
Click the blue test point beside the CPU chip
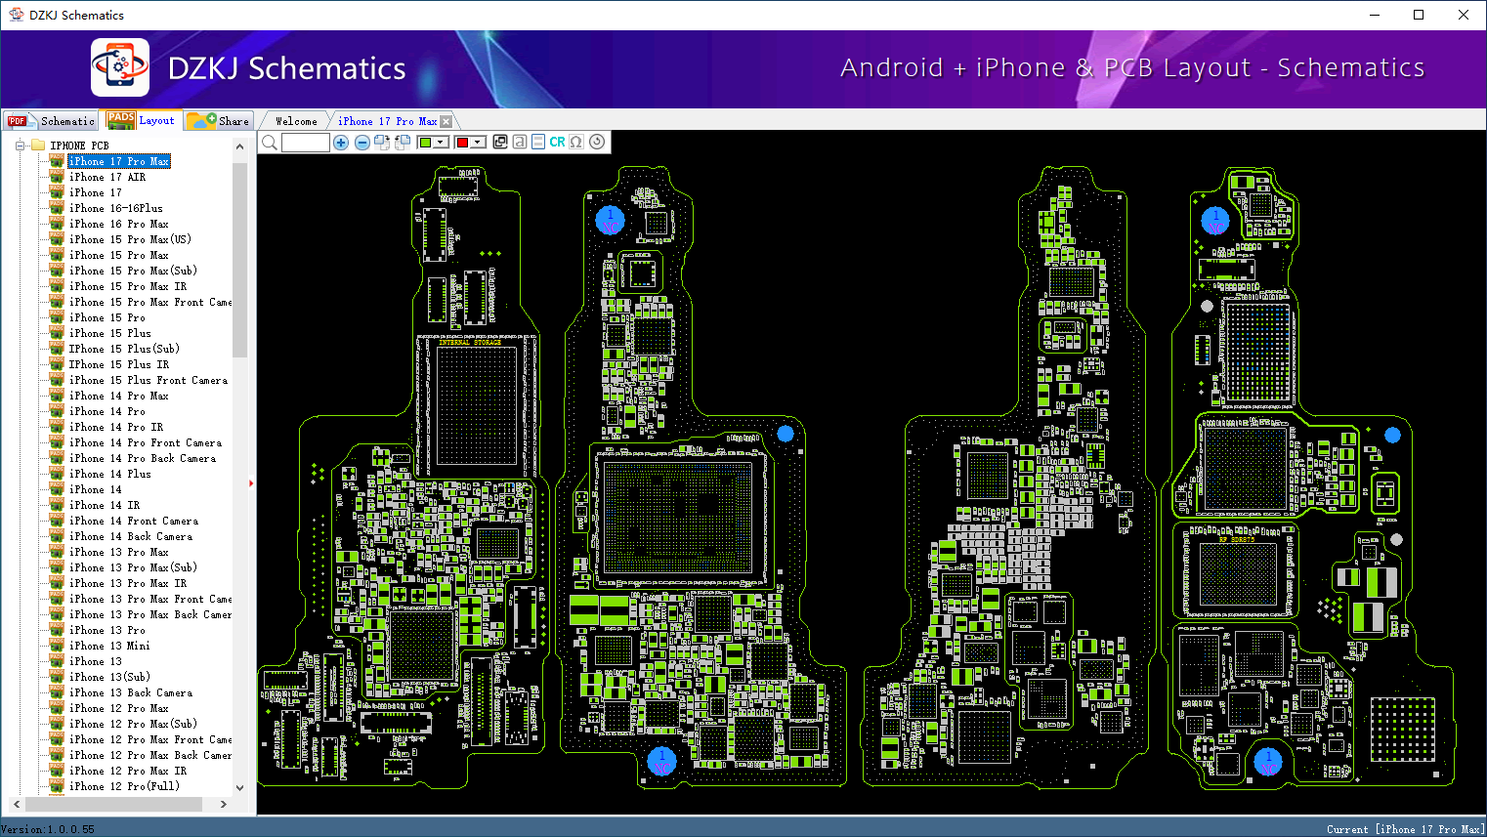click(x=786, y=434)
